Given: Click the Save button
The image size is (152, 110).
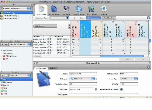Looking at the screenshot, I should pos(142,60).
